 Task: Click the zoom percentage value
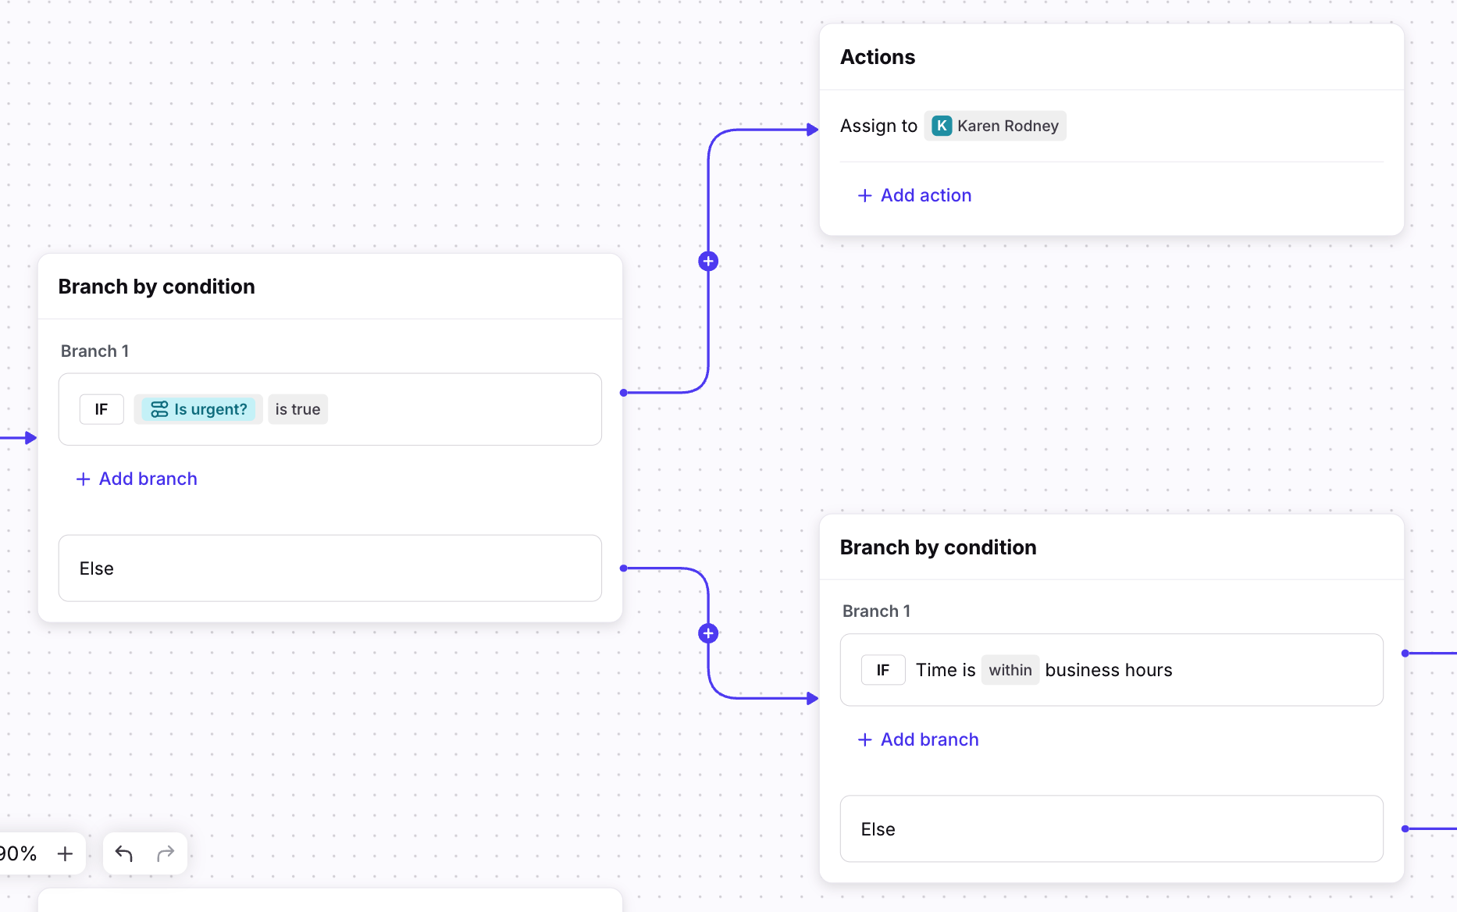[x=19, y=853]
